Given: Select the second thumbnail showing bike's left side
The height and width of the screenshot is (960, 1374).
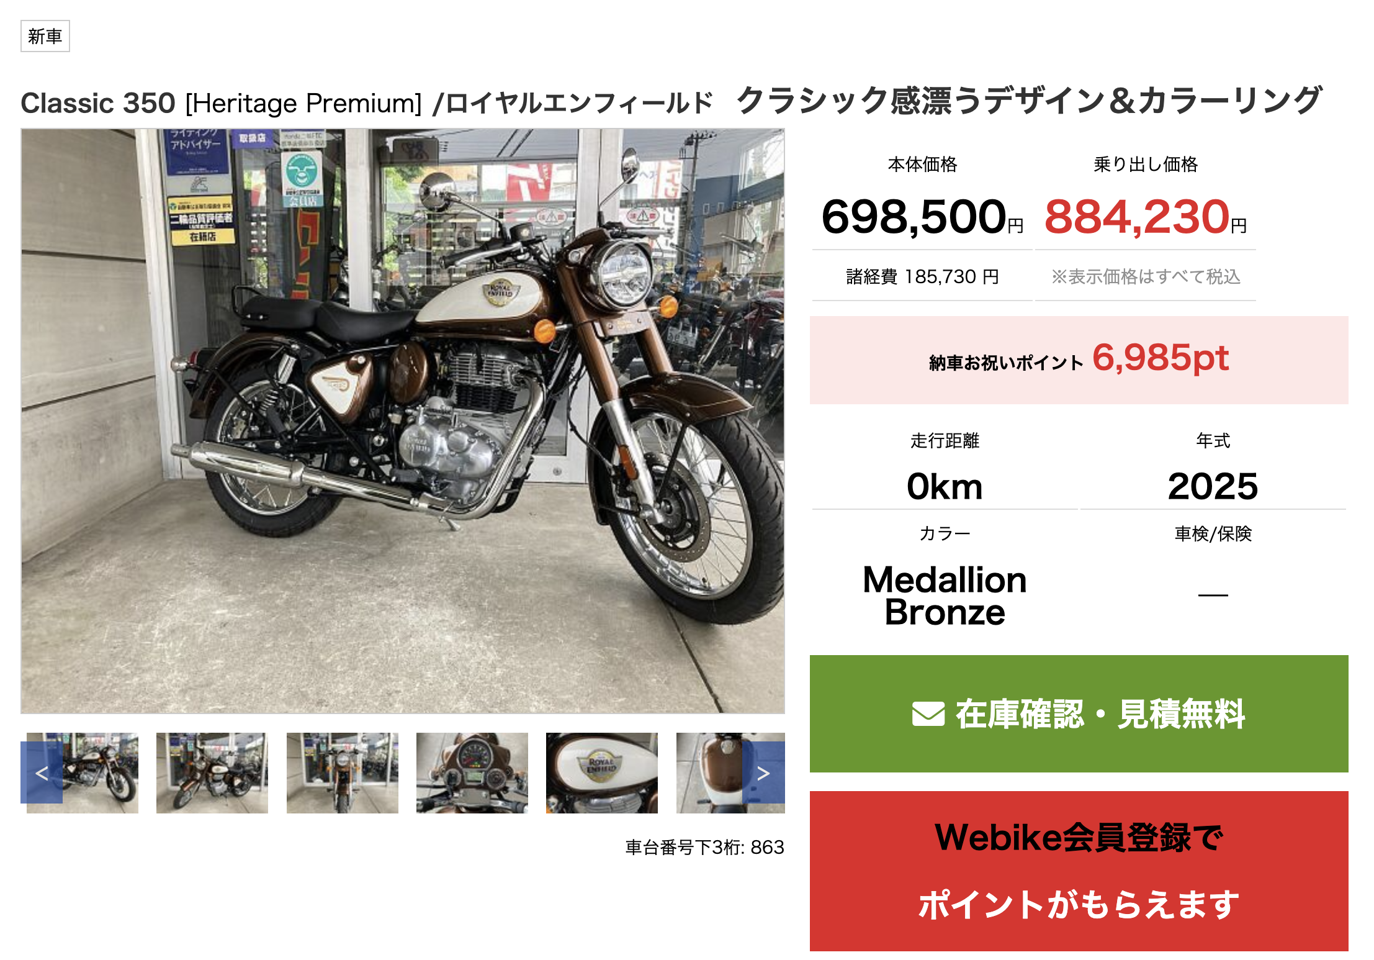Looking at the screenshot, I should point(212,772).
